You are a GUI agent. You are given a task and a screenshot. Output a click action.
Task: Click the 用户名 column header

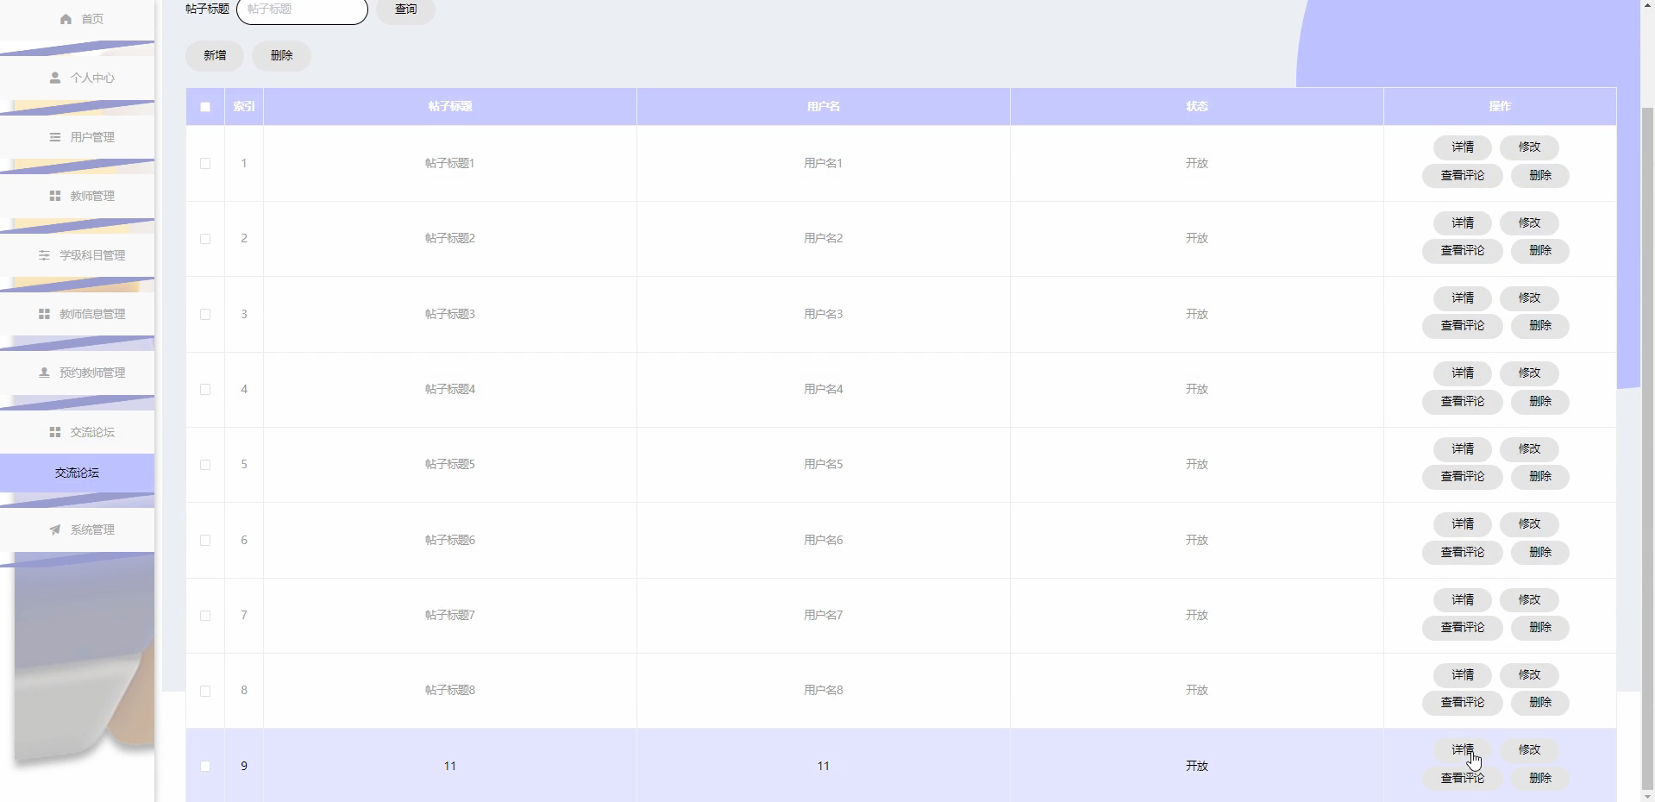pos(824,107)
